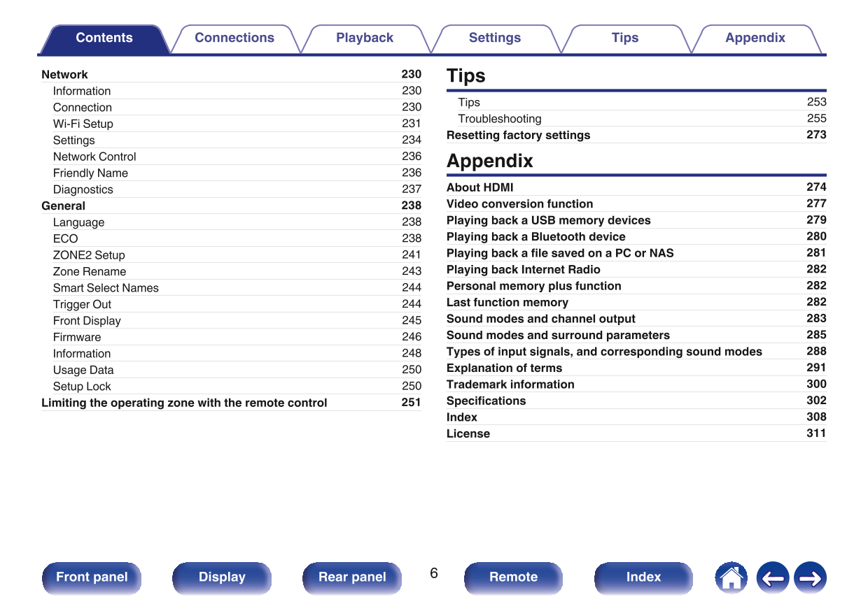Open the Connections tab
This screenshot has height=611, width=868.
click(234, 38)
